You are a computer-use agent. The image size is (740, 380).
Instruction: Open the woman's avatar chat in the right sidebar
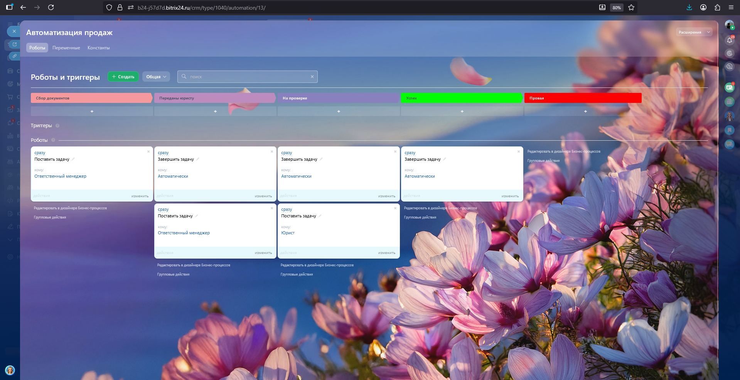(729, 116)
